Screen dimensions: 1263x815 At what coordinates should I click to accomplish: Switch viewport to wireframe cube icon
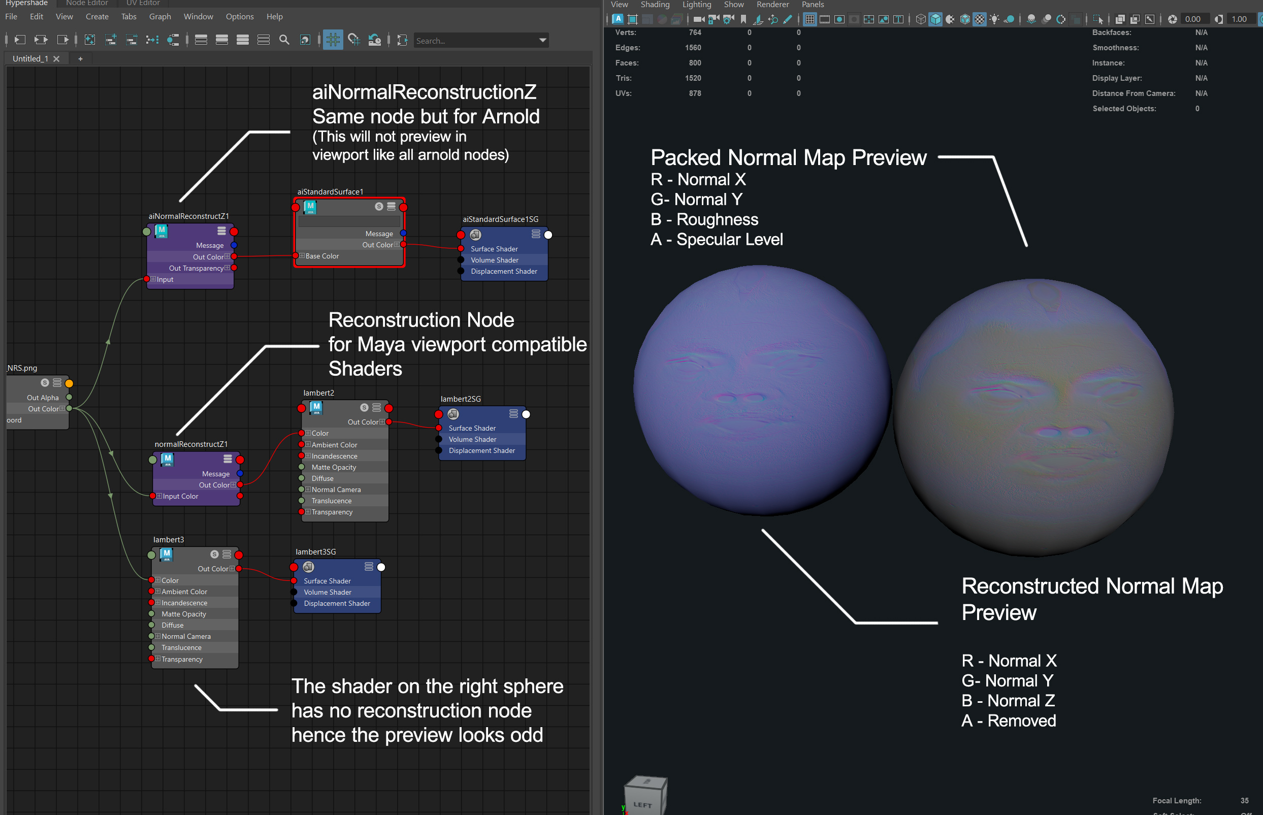pos(921,19)
